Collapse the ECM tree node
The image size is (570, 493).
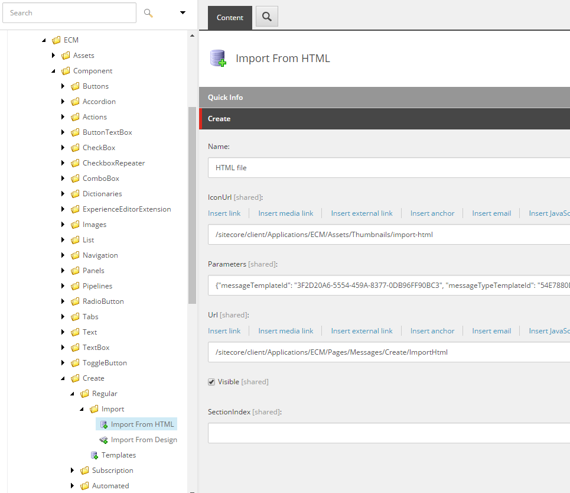click(44, 40)
